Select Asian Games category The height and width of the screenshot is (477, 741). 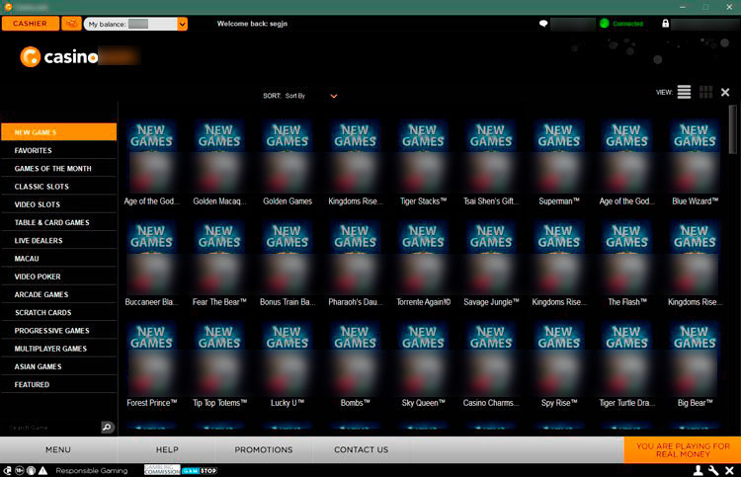pyautogui.click(x=59, y=366)
